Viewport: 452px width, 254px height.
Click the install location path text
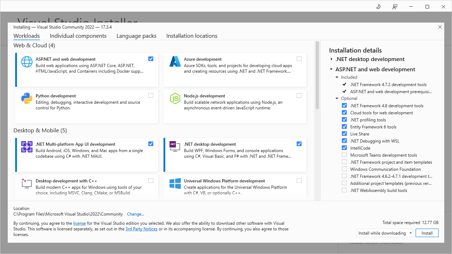68,214
